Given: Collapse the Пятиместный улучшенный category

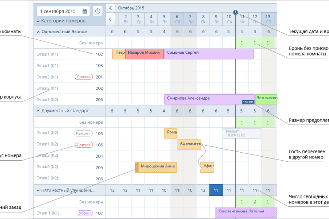Looking at the screenshot, I should (x=38, y=191).
